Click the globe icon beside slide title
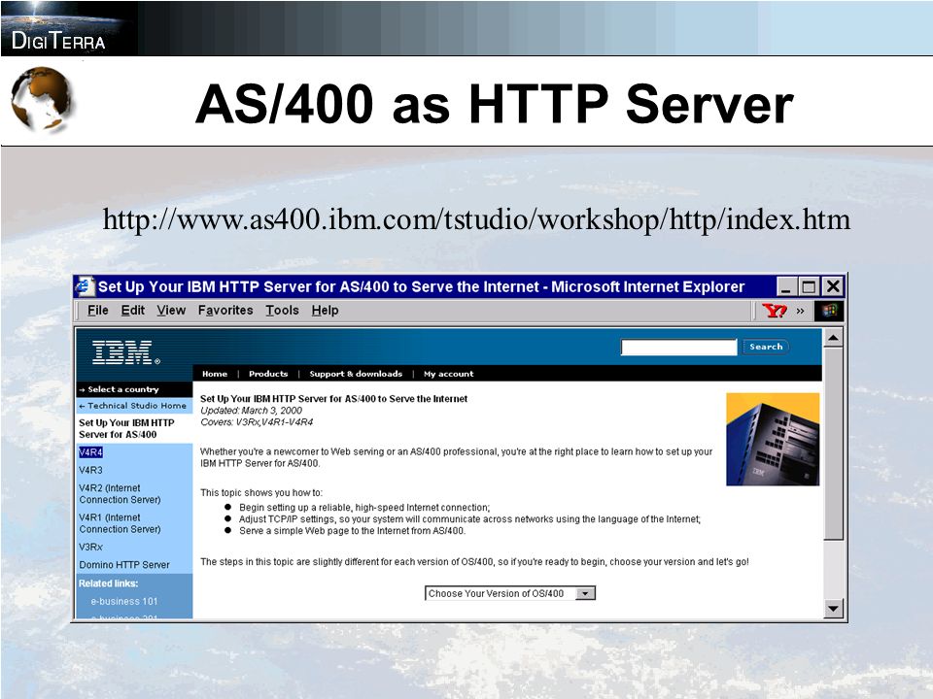Viewport: 933px width, 699px height. coord(42,99)
